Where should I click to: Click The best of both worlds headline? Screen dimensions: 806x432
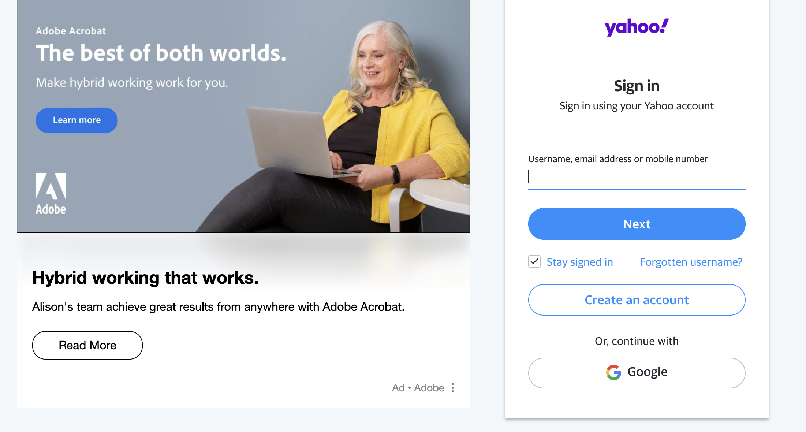pyautogui.click(x=161, y=53)
